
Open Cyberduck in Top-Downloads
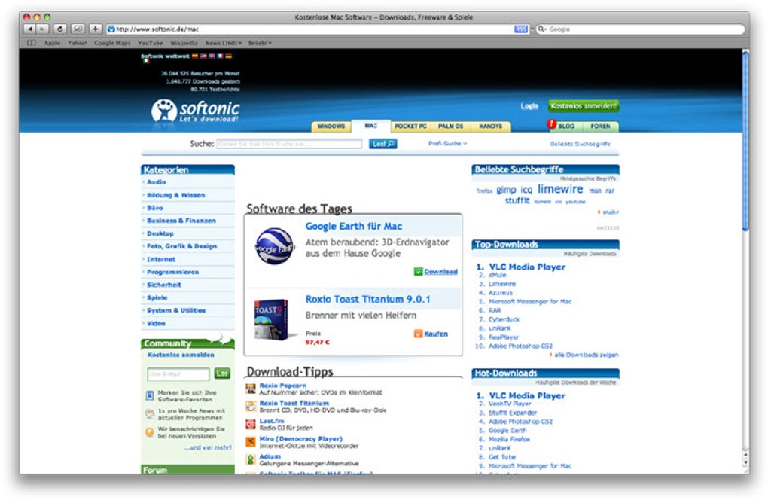click(x=504, y=319)
